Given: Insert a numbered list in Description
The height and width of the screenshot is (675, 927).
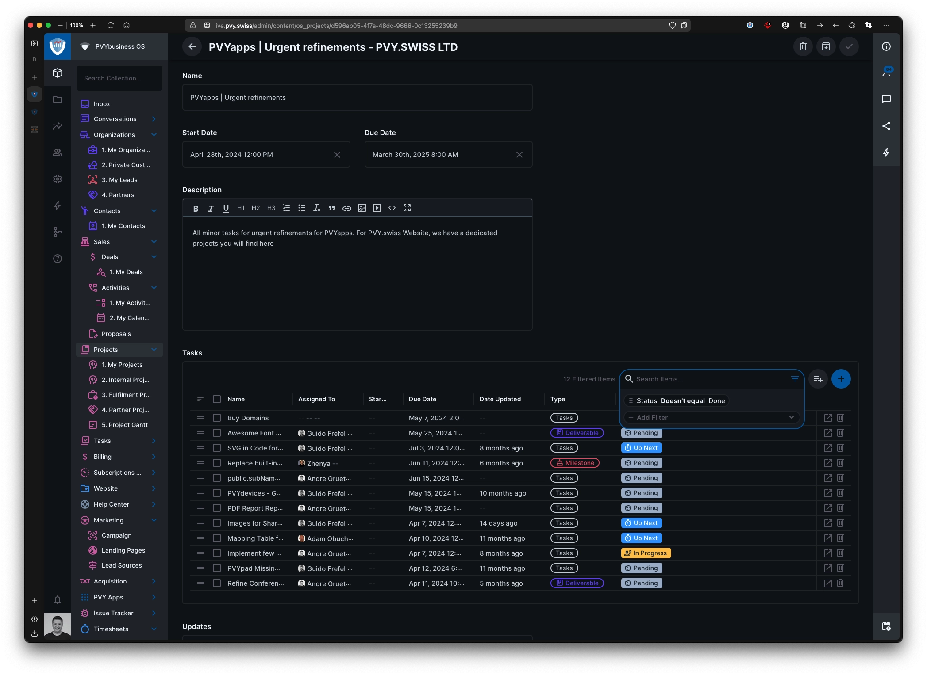Looking at the screenshot, I should point(286,208).
